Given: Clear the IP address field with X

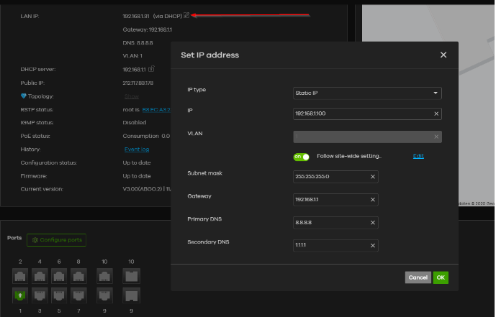Looking at the screenshot, I should click(x=436, y=114).
